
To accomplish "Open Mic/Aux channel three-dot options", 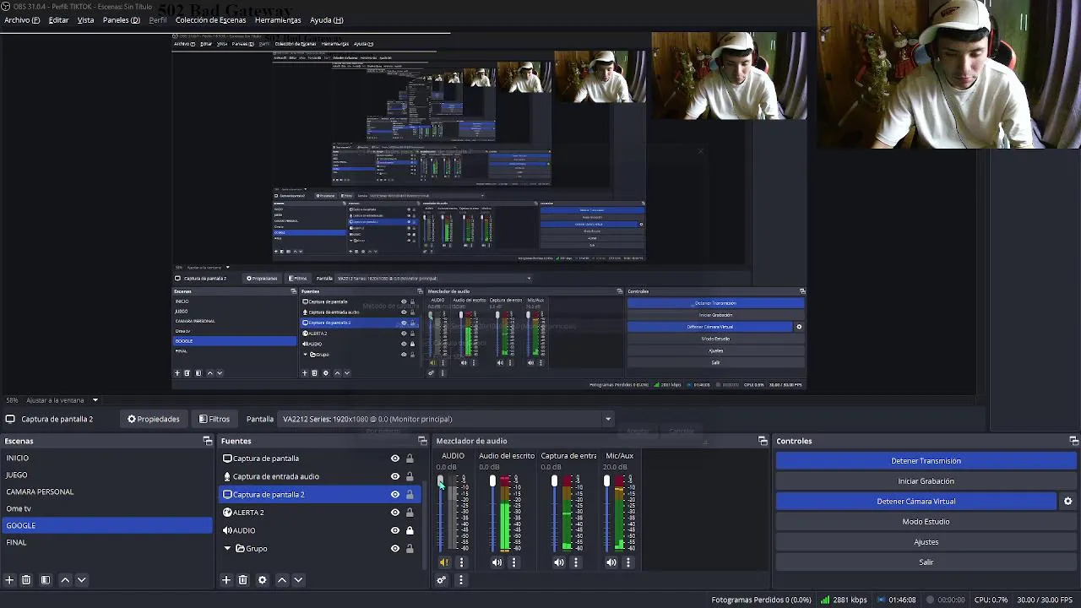I will click(x=627, y=562).
